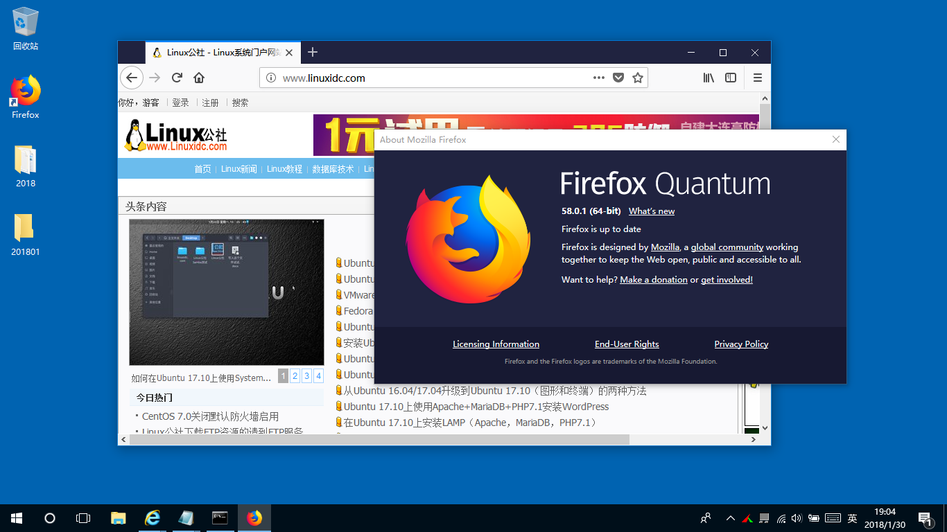
Task: Open a new tab with plus button
Action: (313, 52)
